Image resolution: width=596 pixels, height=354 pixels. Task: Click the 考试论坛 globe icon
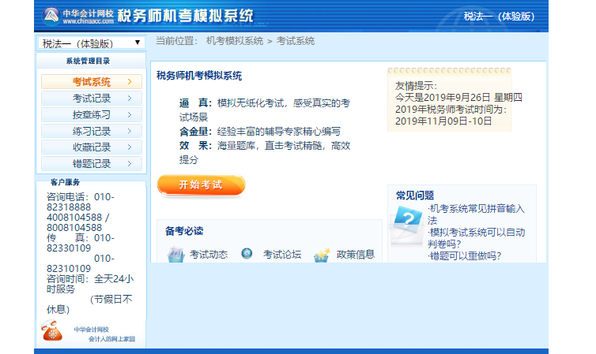(247, 254)
